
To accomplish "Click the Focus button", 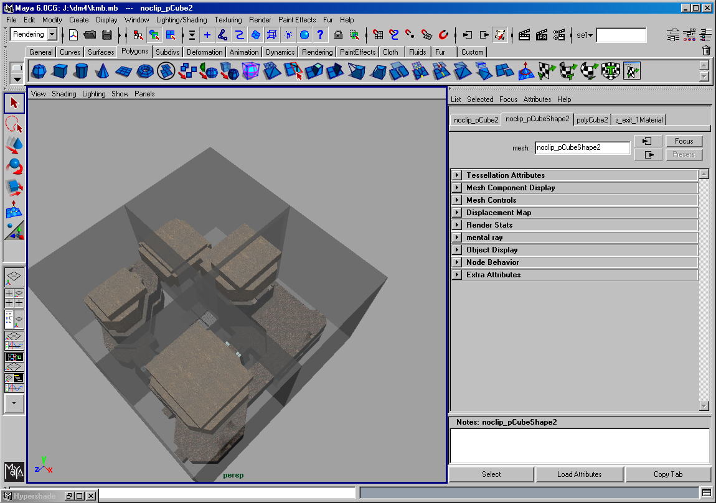I will pyautogui.click(x=684, y=141).
